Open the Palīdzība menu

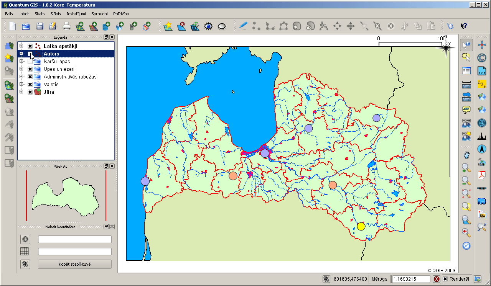pyautogui.click(x=121, y=14)
